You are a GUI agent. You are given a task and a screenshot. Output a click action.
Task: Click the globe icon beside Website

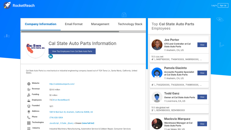29,84
